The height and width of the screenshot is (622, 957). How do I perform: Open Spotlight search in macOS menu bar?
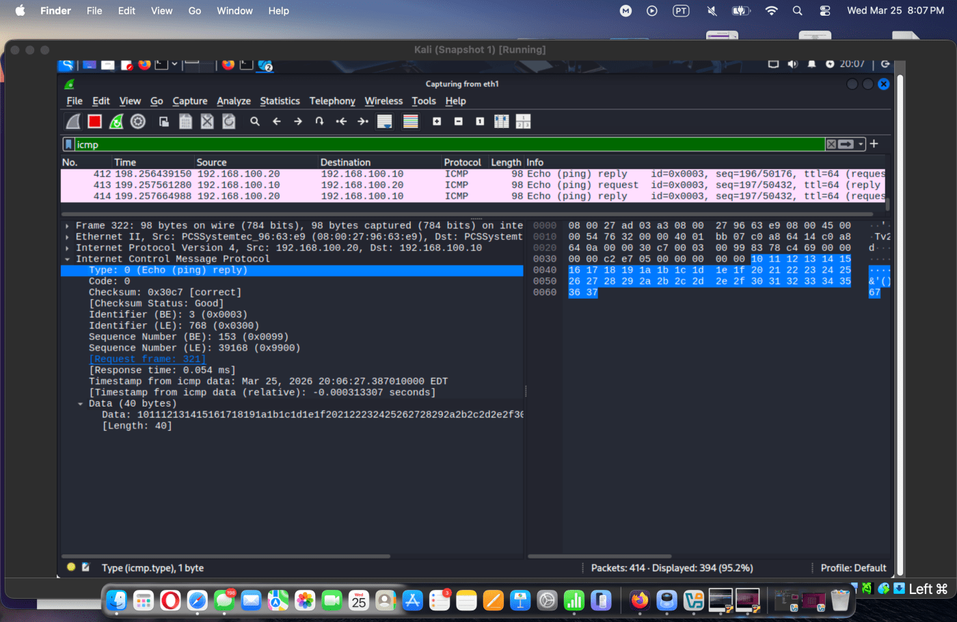[797, 11]
